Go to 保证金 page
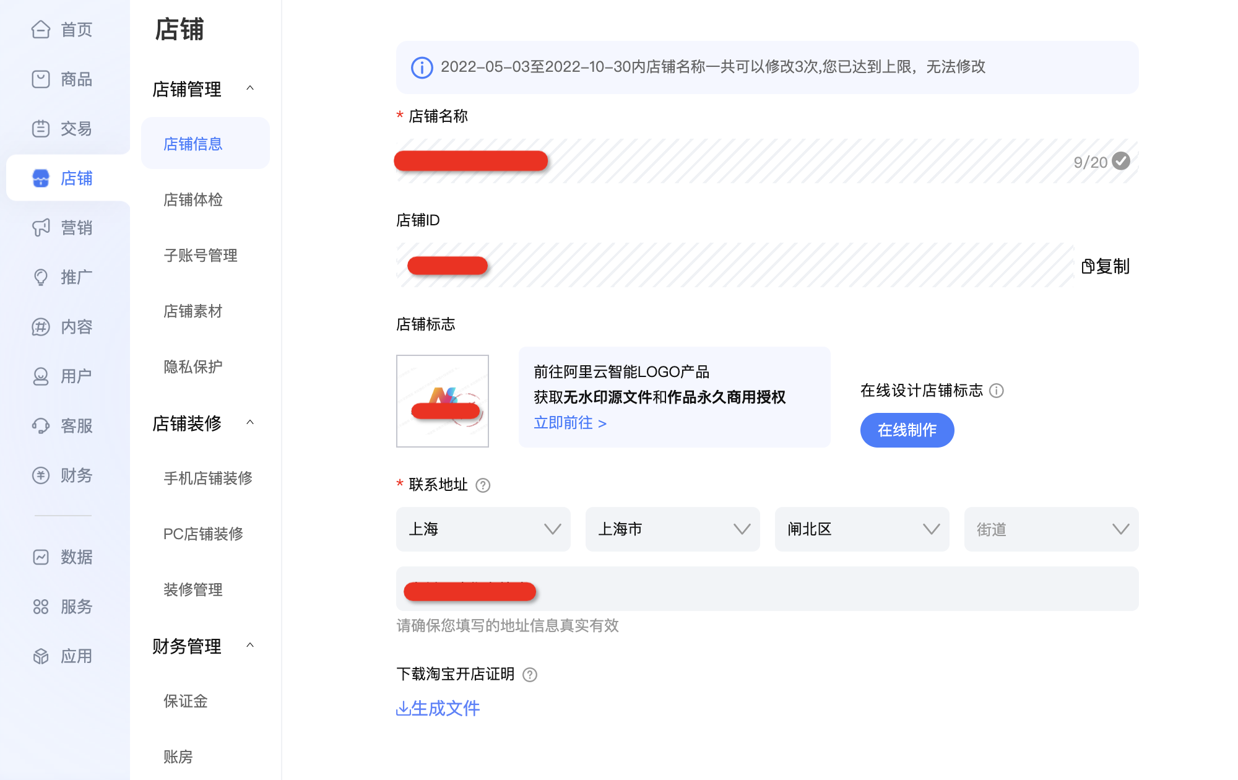Viewport: 1238px width, 780px height. (x=186, y=701)
